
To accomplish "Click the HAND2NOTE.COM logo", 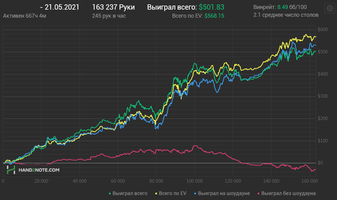I will click(x=33, y=170).
